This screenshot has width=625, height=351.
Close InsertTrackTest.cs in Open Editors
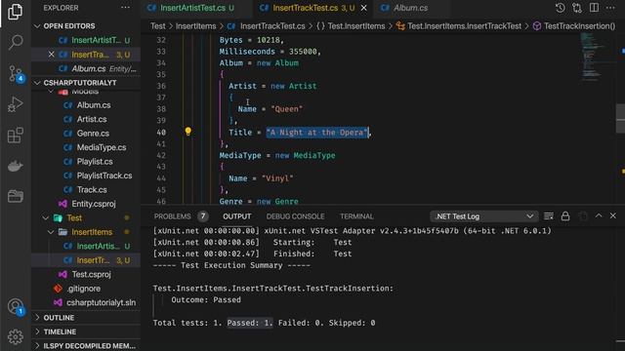51,55
